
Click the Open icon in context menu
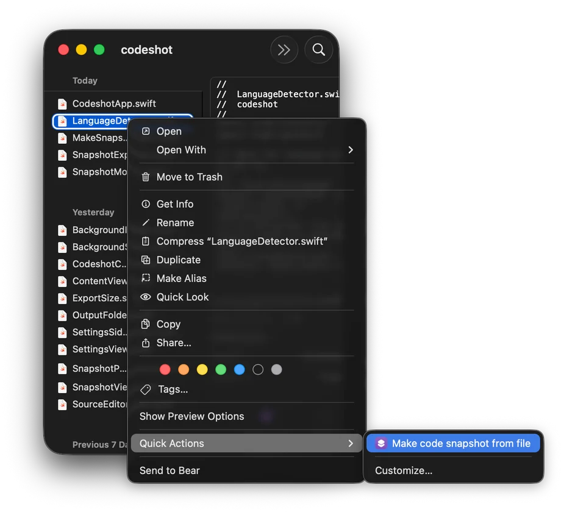[x=146, y=131]
